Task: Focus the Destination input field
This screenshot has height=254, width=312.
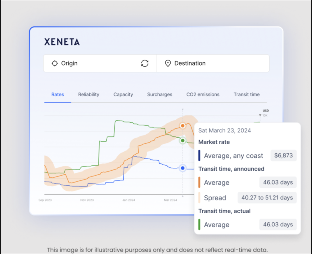Action: (x=213, y=63)
